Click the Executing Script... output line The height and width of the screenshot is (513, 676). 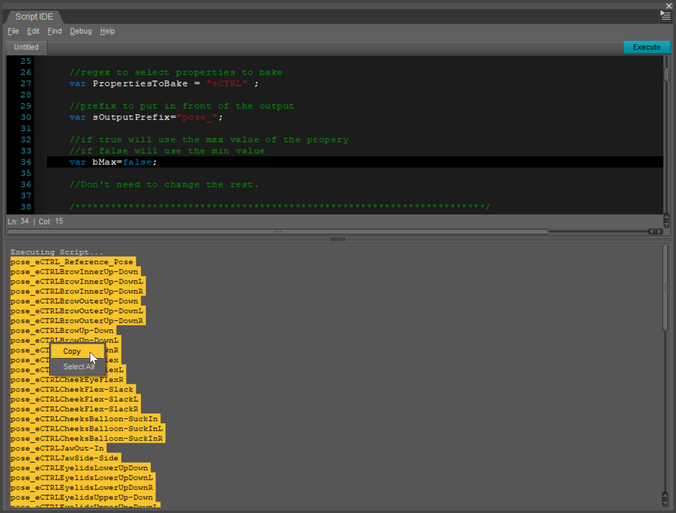tap(57, 252)
